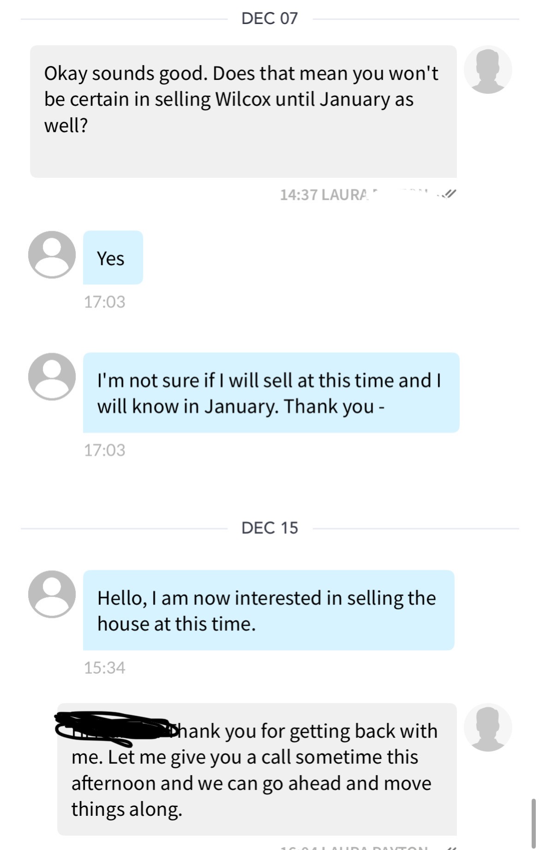Click the double-check read receipt after 14:37 LAURA
The image size is (540, 850).
[x=449, y=194]
